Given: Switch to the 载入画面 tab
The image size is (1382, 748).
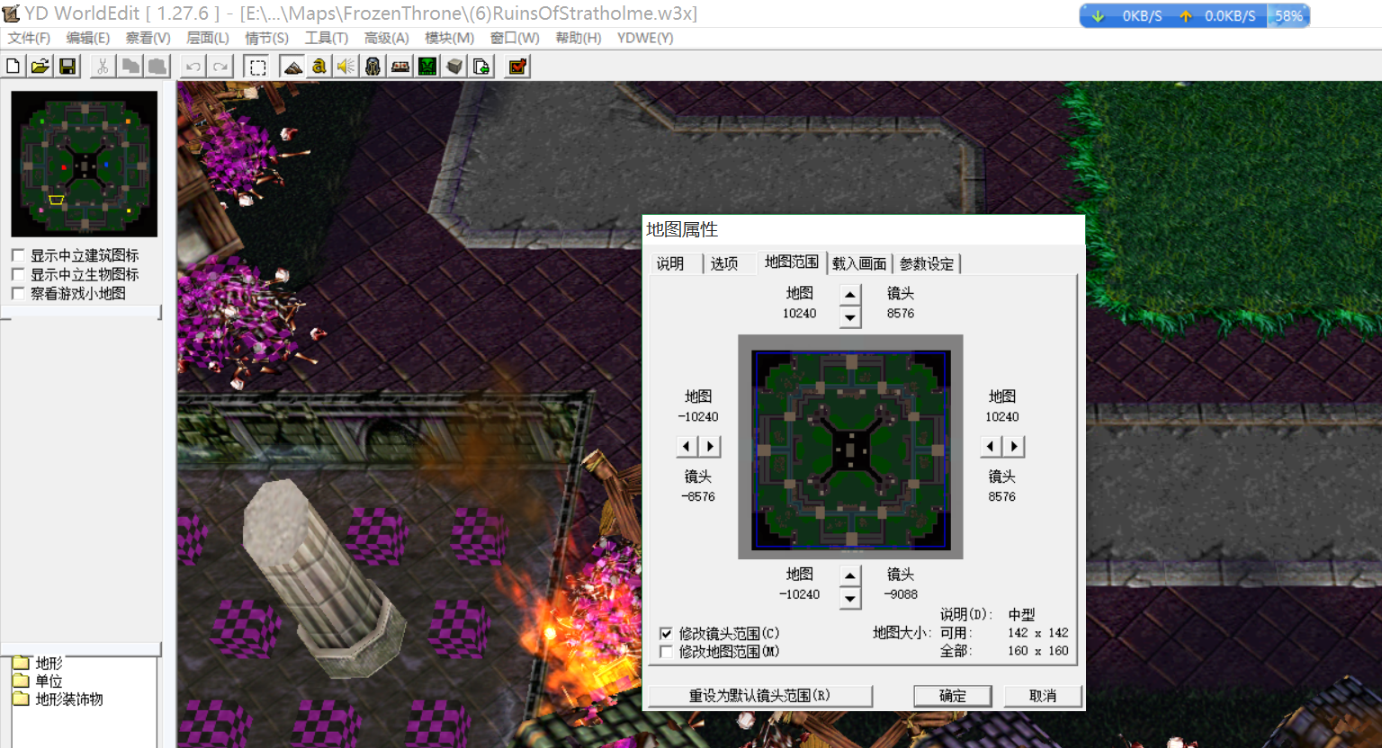Looking at the screenshot, I should 859,263.
